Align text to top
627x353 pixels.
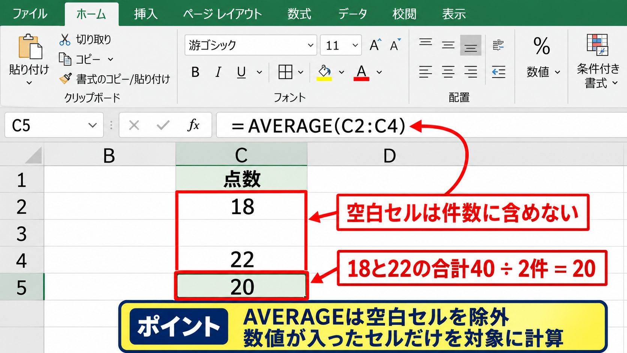tap(426, 42)
